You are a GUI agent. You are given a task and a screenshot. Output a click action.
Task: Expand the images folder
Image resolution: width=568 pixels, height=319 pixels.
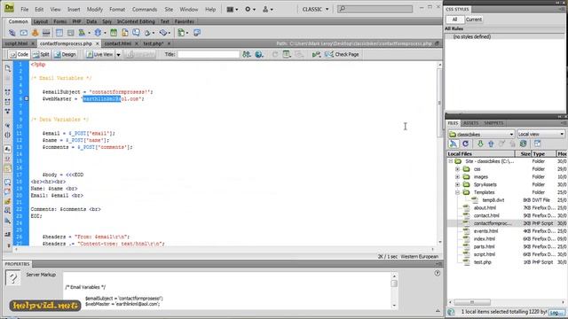457,177
